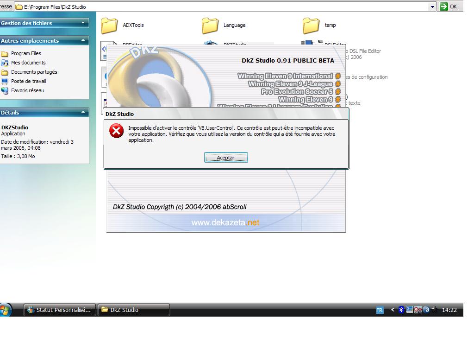Go to Program Files link in sidebar
This screenshot has width=474, height=356.
[26, 53]
